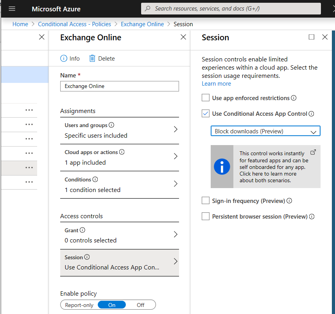Check Sign-in frequency (Preview) box

click(206, 201)
